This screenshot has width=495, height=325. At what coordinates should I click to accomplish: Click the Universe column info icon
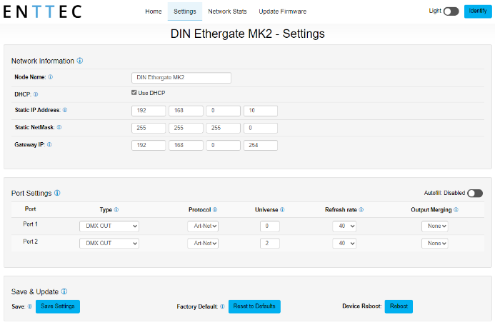coord(282,210)
